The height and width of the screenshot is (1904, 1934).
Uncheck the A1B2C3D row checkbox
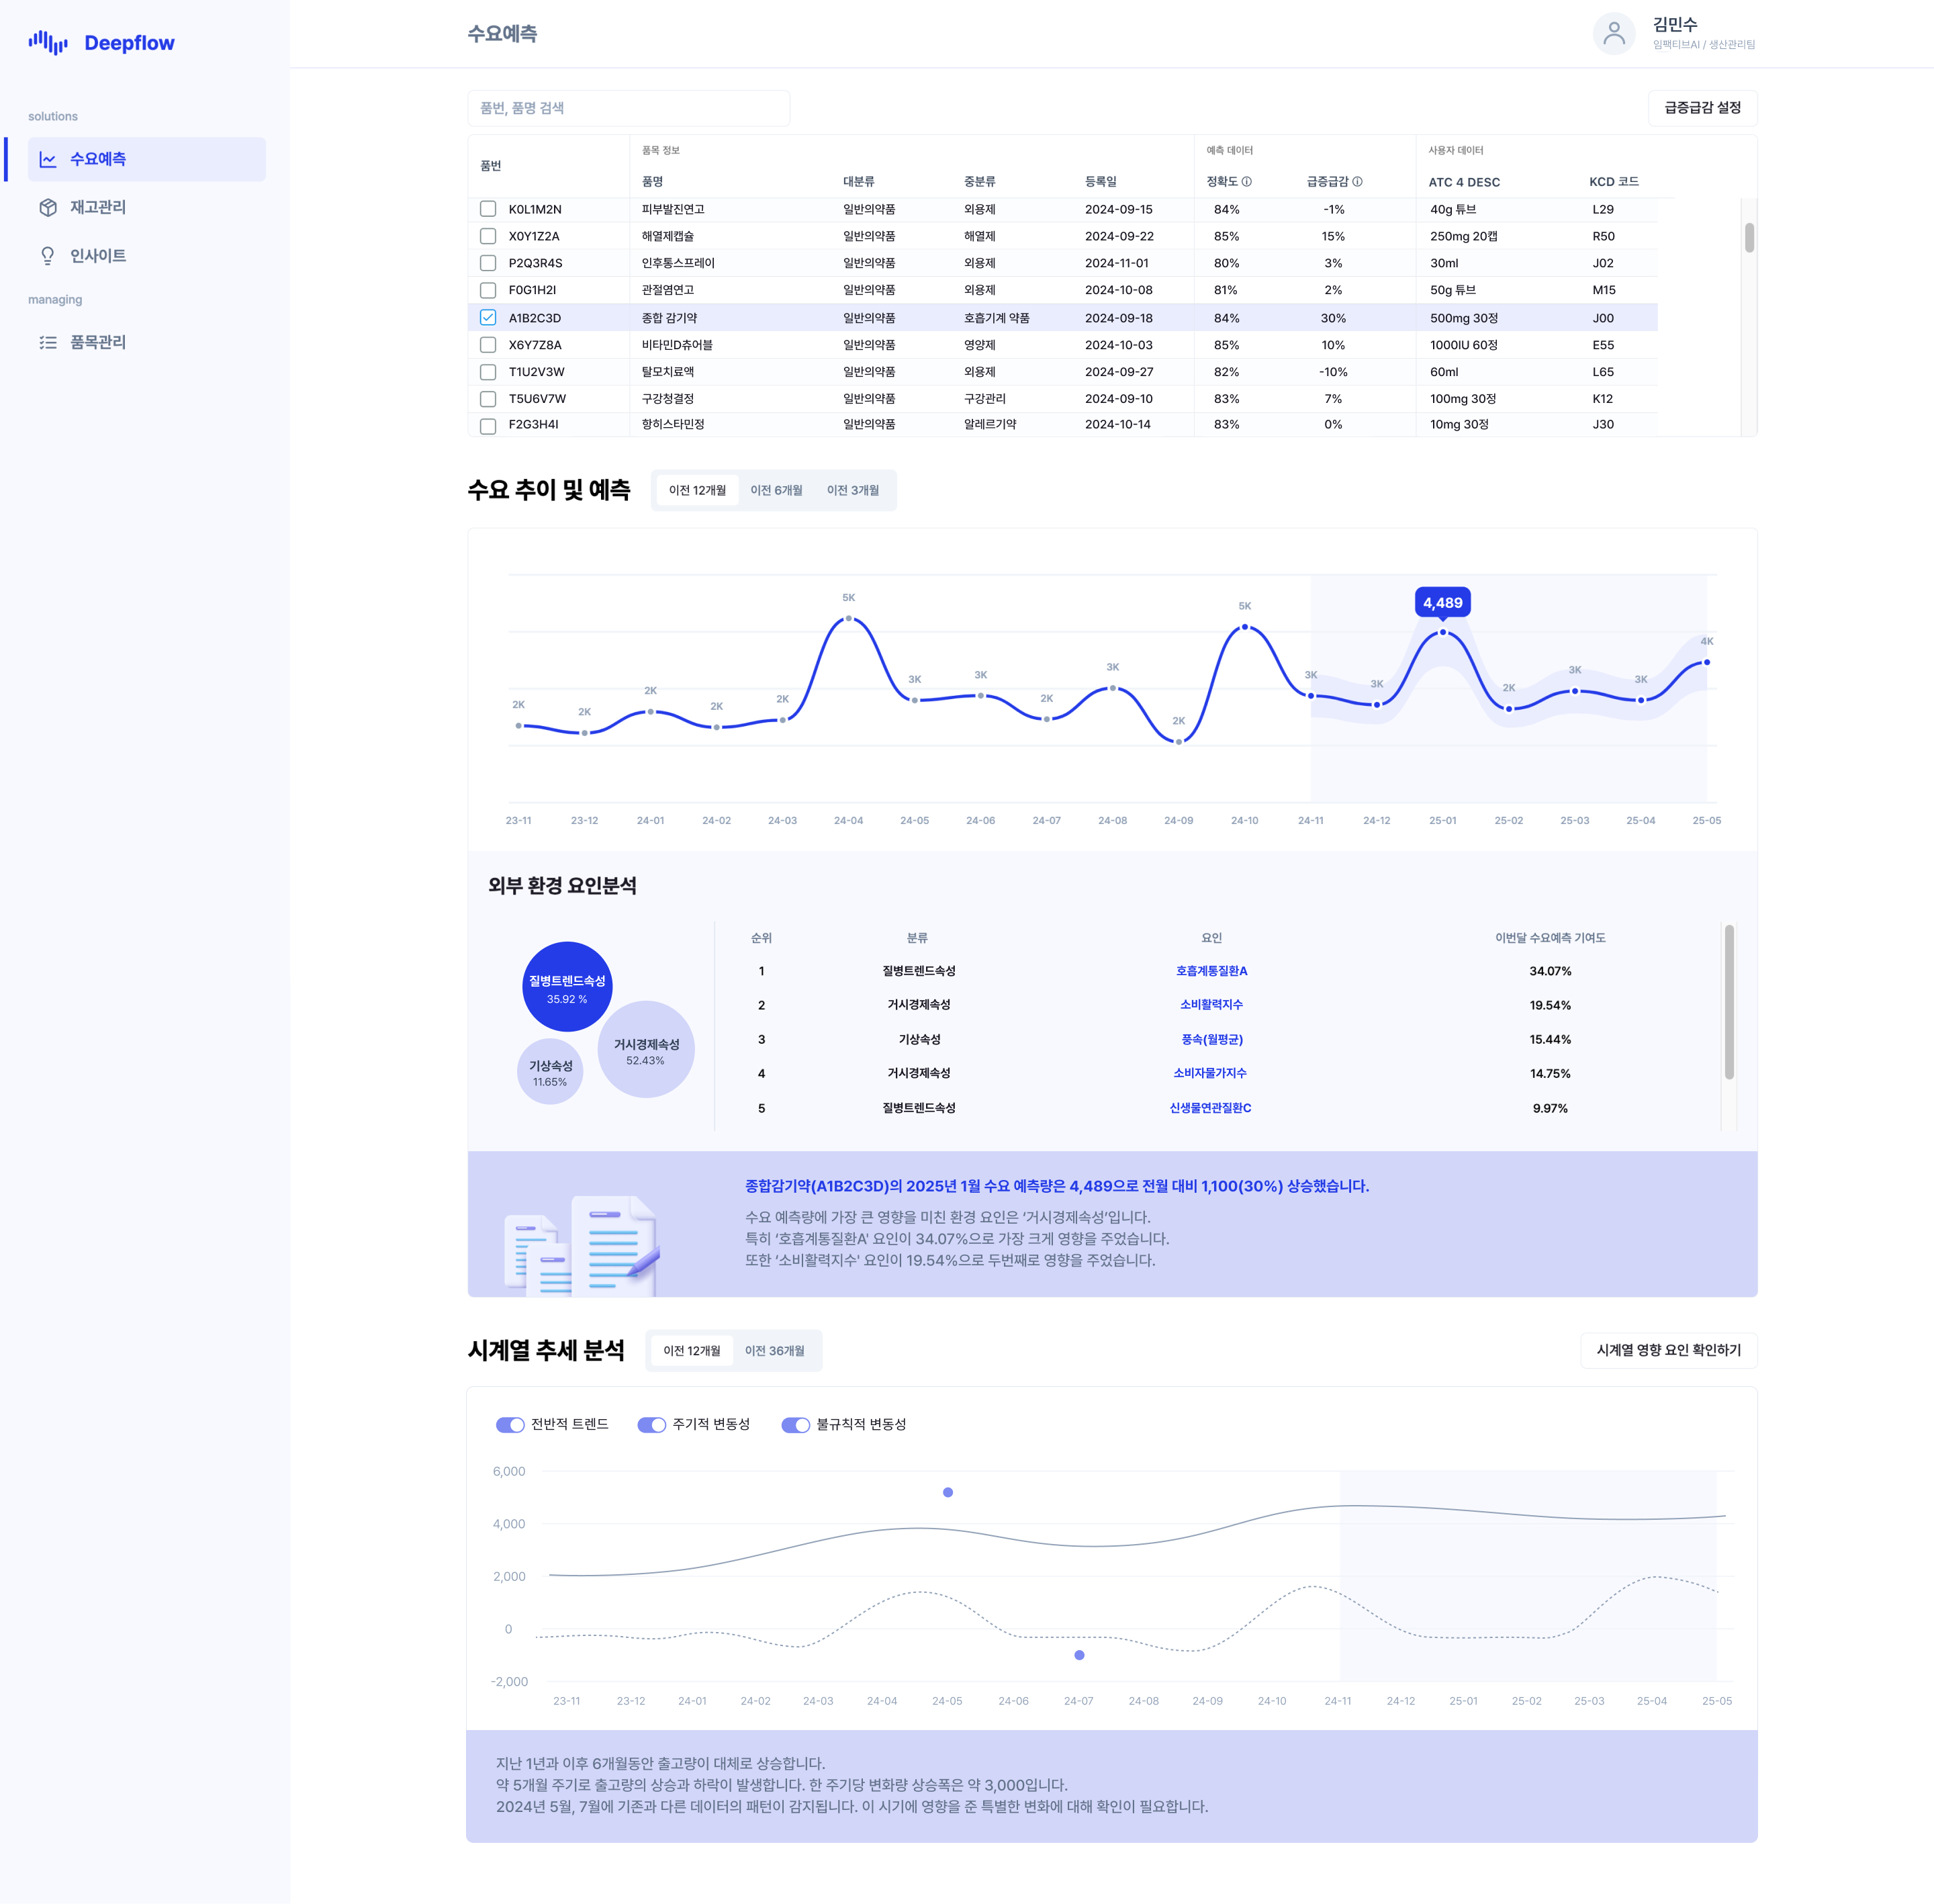coord(488,318)
